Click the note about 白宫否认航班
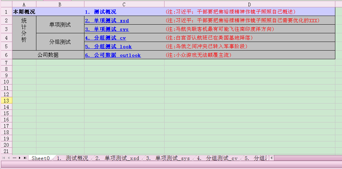 point(209,38)
